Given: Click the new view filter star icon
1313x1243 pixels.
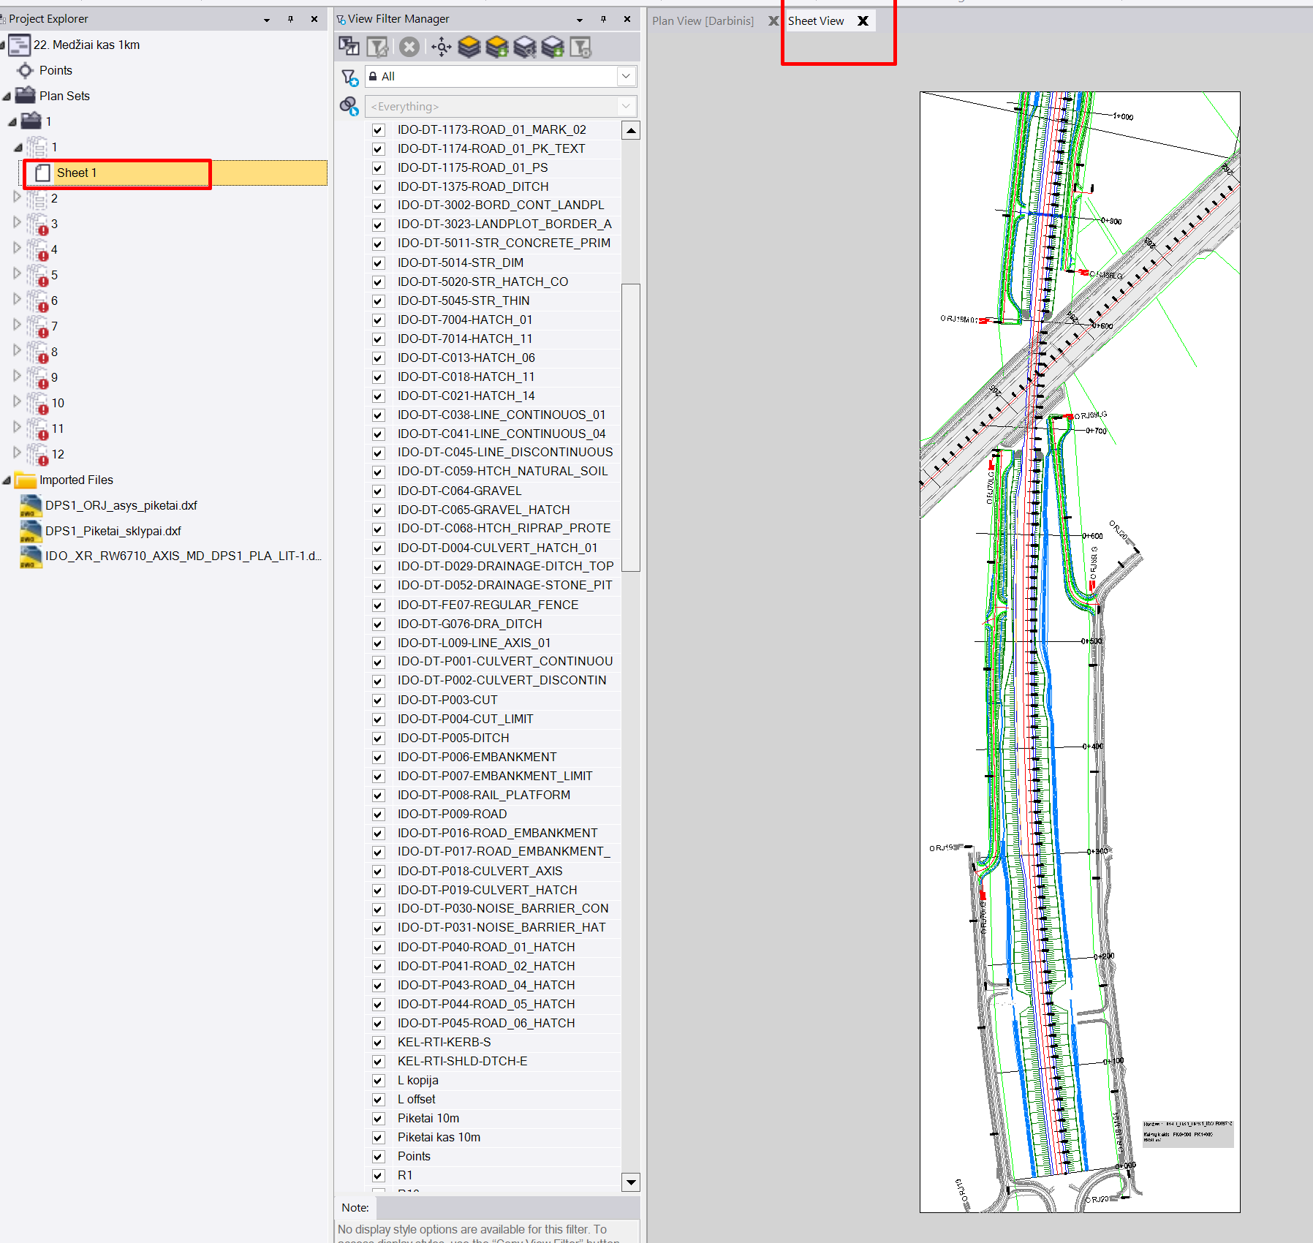Looking at the screenshot, I should coord(349,77).
